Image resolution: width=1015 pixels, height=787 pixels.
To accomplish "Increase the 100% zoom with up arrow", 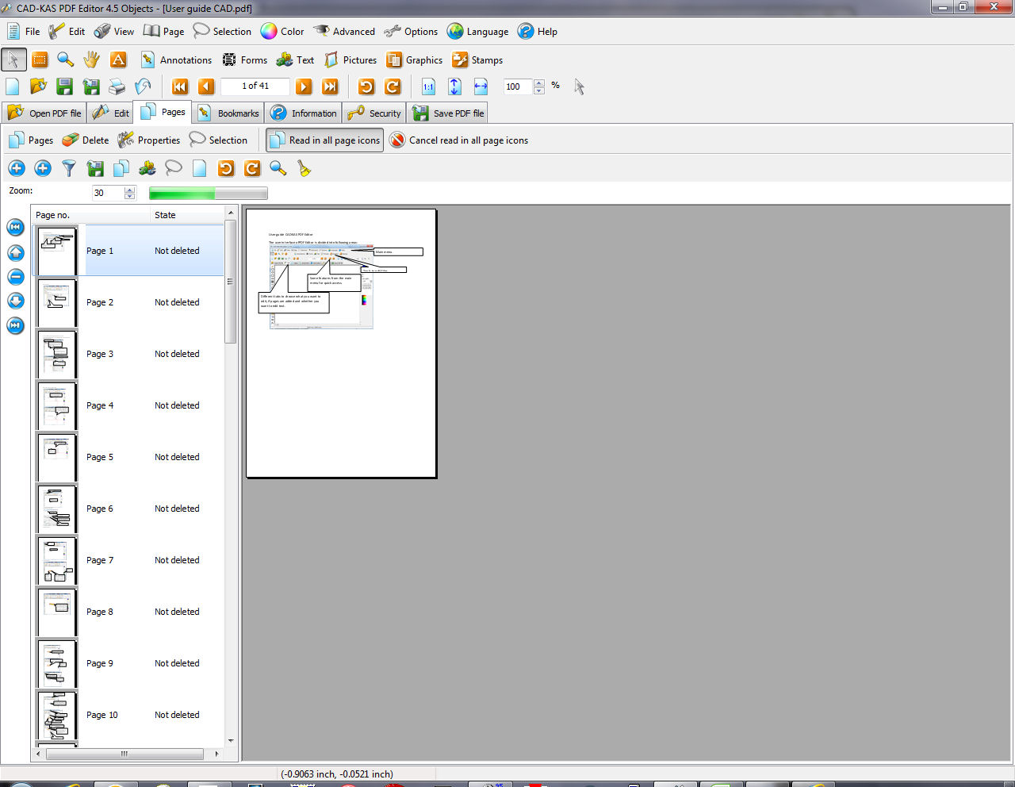I will pos(539,83).
